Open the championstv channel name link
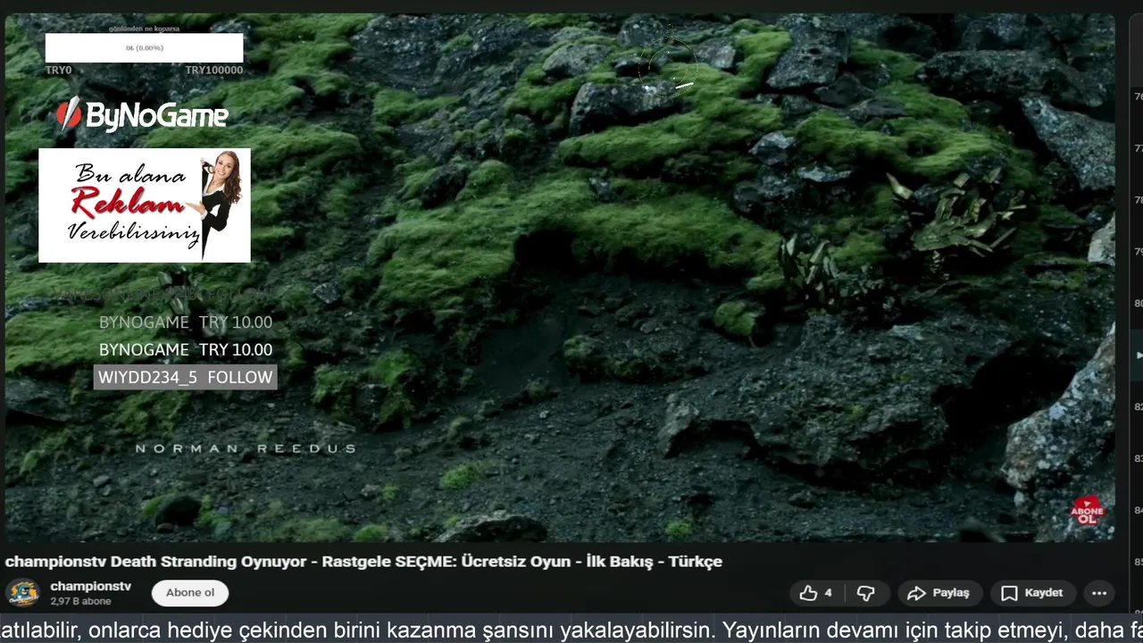Viewport: 1143px width, 643px height. coord(91,587)
